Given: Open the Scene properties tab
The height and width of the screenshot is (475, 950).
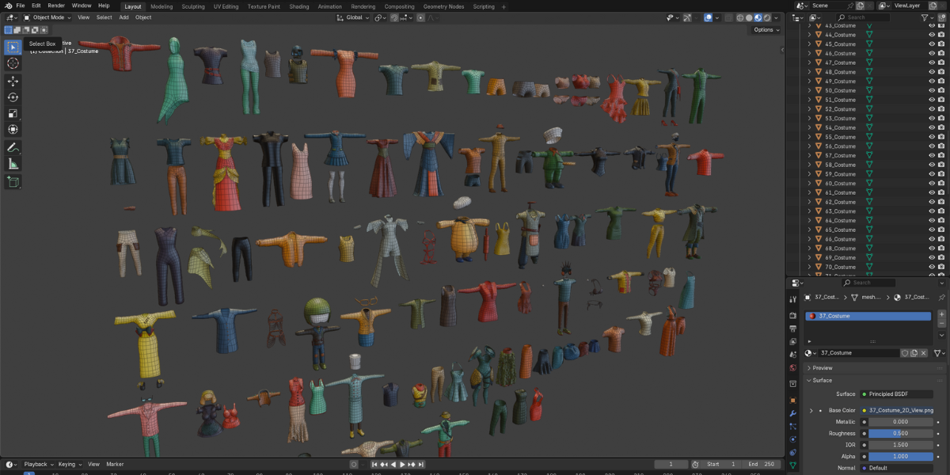Looking at the screenshot, I should [792, 354].
